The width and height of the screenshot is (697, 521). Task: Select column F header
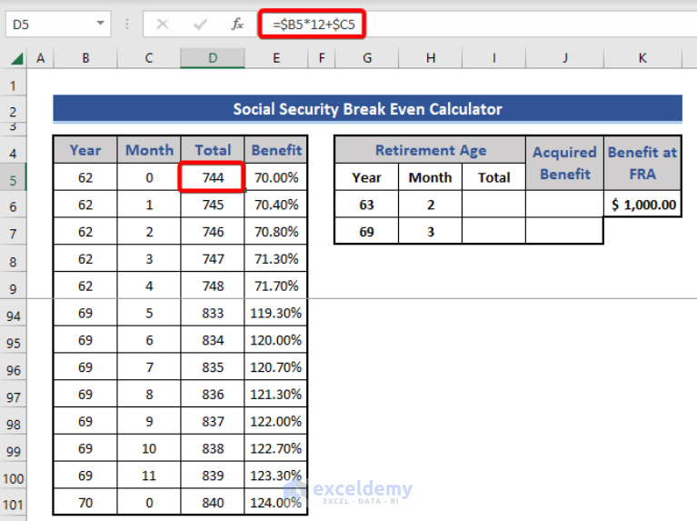coord(322,58)
